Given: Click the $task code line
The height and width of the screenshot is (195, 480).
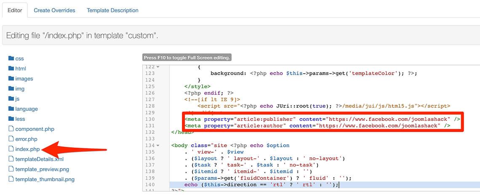Looking at the screenshot, I should pyautogui.click(x=252, y=165).
